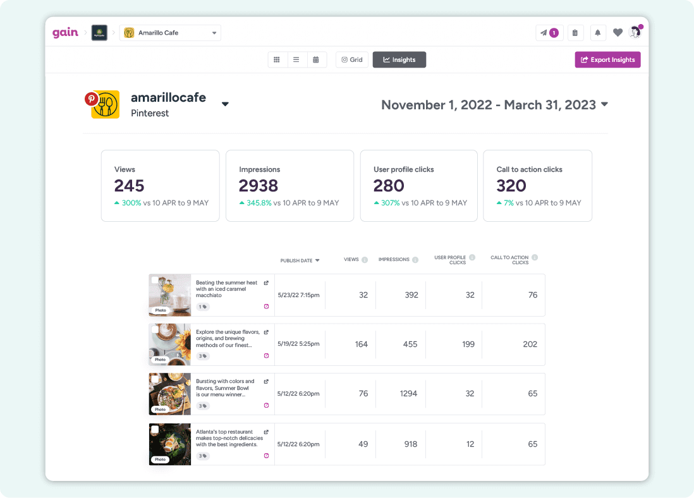Change sort order via Publish Date arrow
Screen dimensions: 694x498
(318, 260)
